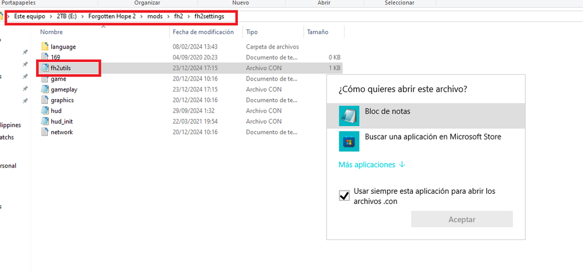Click the Microsoft Store app icon
Screen dimensions: 583x272
coord(349,141)
